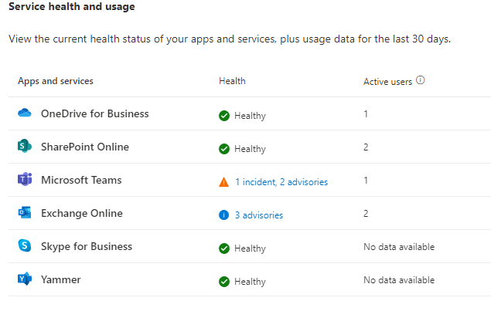Select the OneDrive for Business name
Image resolution: width=491 pixels, height=311 pixels.
pyautogui.click(x=95, y=113)
